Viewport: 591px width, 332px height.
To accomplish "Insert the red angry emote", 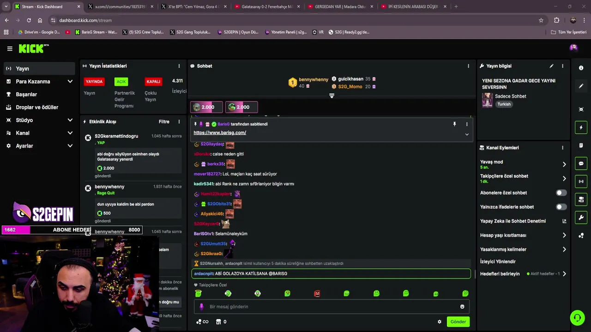I will [317, 294].
